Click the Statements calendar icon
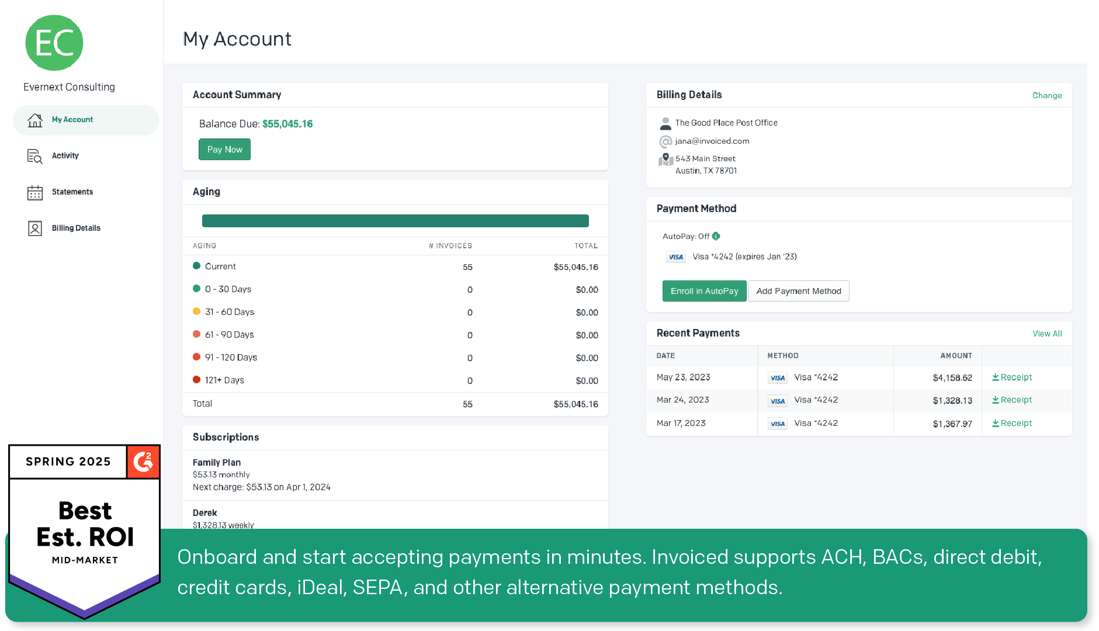Image resolution: width=1099 pixels, height=631 pixels. point(35,192)
